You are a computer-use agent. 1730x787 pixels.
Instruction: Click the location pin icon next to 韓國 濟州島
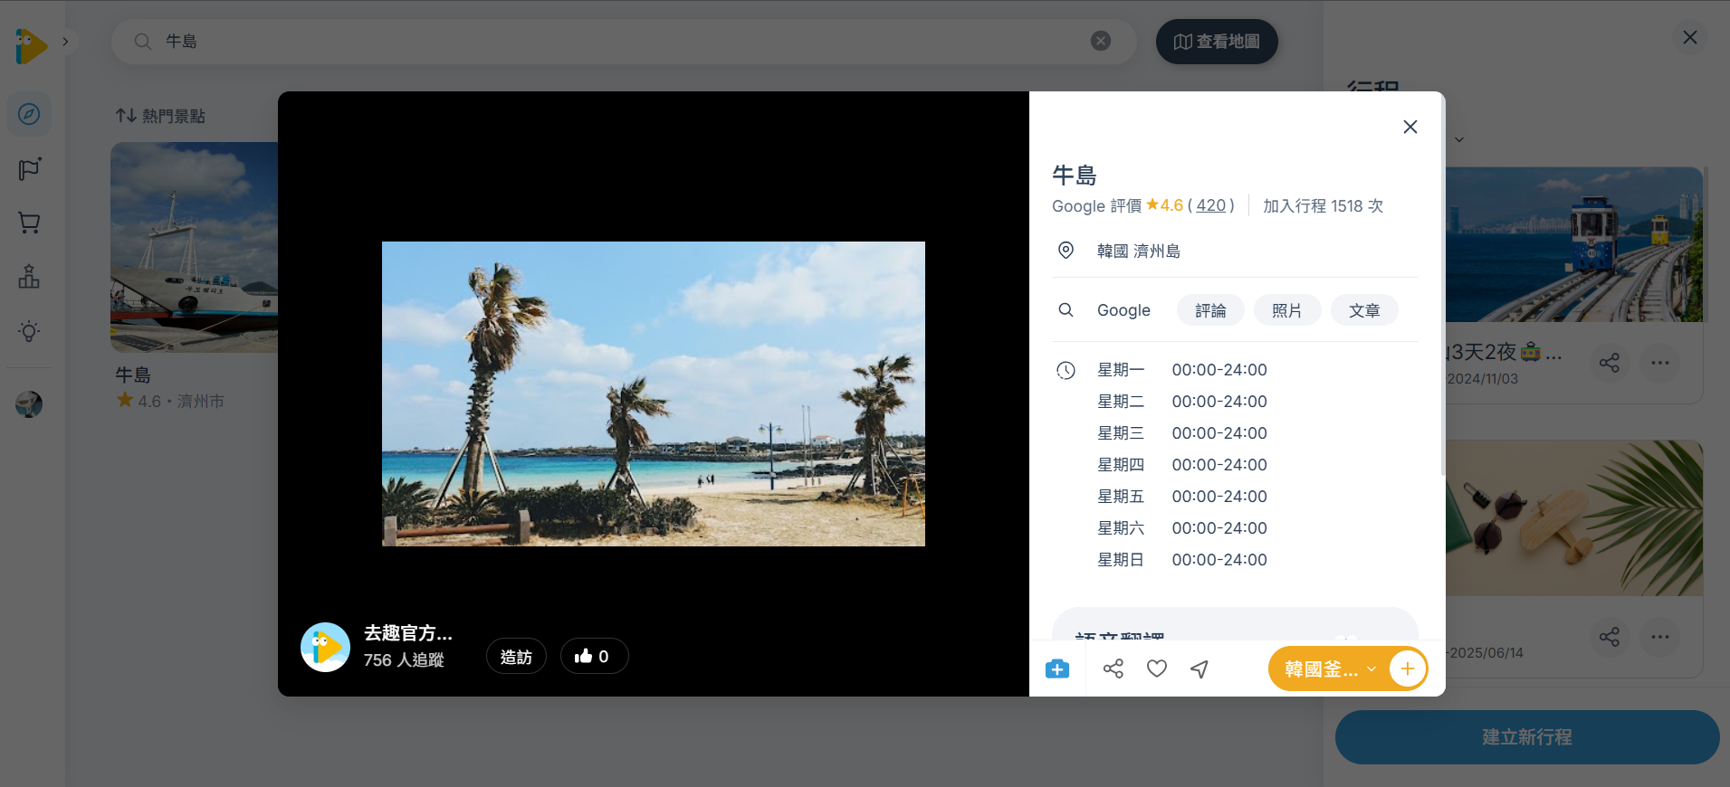coord(1066,251)
